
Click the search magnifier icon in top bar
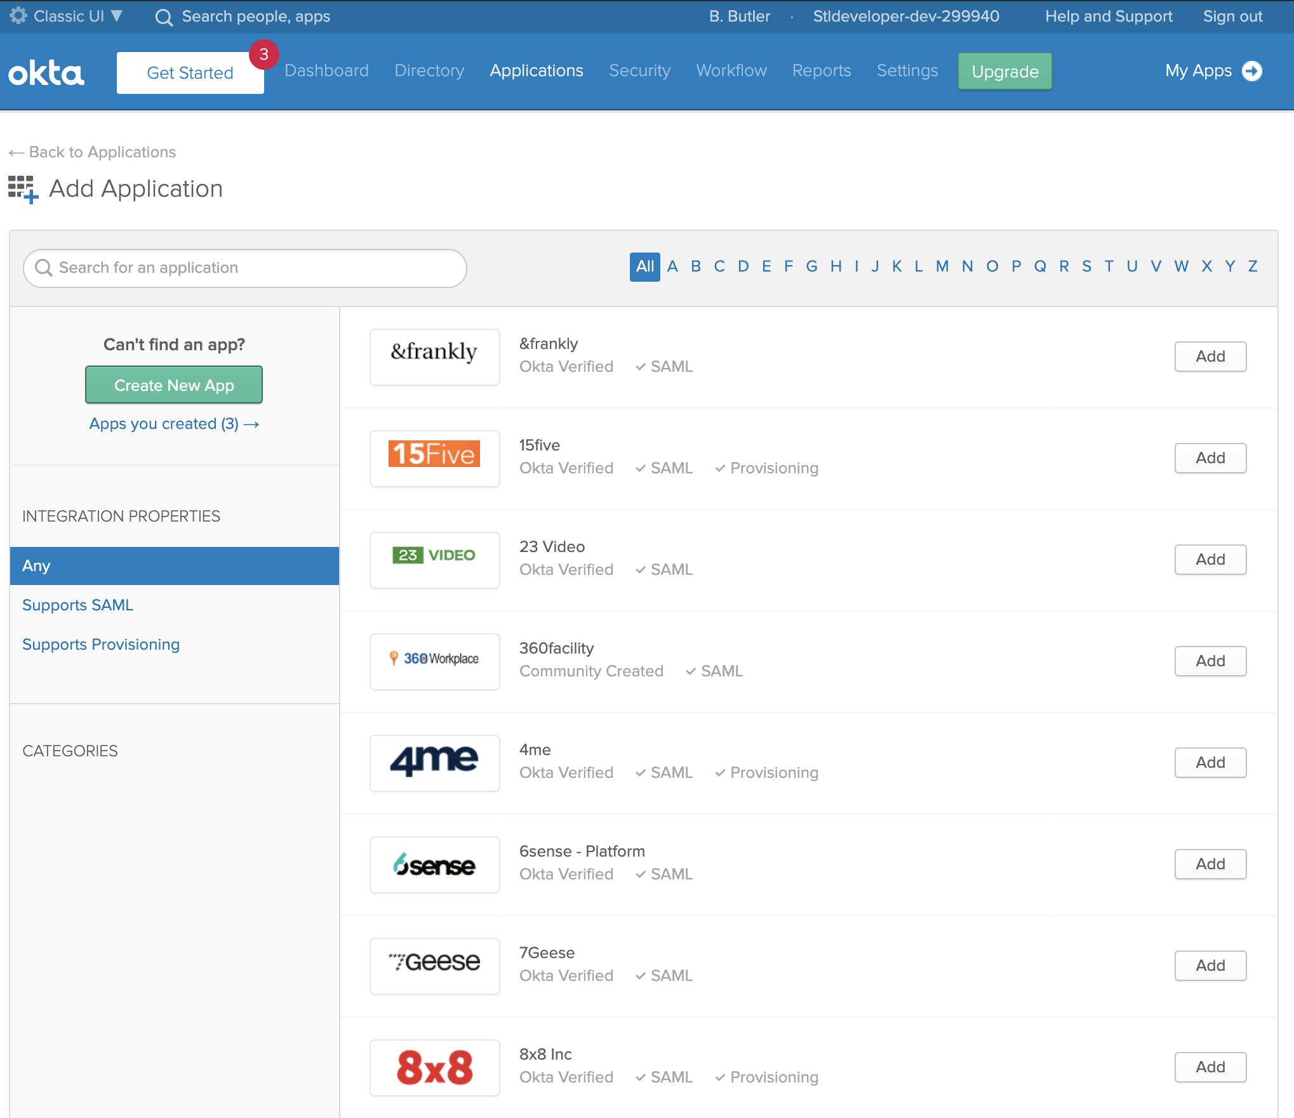click(164, 17)
